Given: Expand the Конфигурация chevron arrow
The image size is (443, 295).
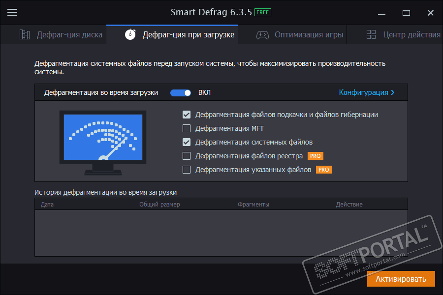Looking at the screenshot, I should [392, 92].
